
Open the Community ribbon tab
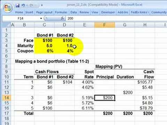159,12
